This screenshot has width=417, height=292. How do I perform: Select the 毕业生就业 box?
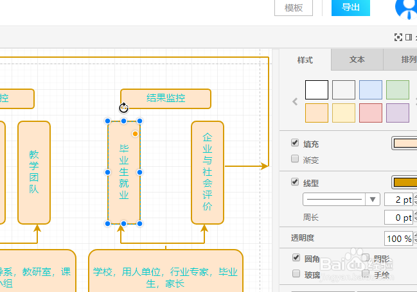point(123,173)
